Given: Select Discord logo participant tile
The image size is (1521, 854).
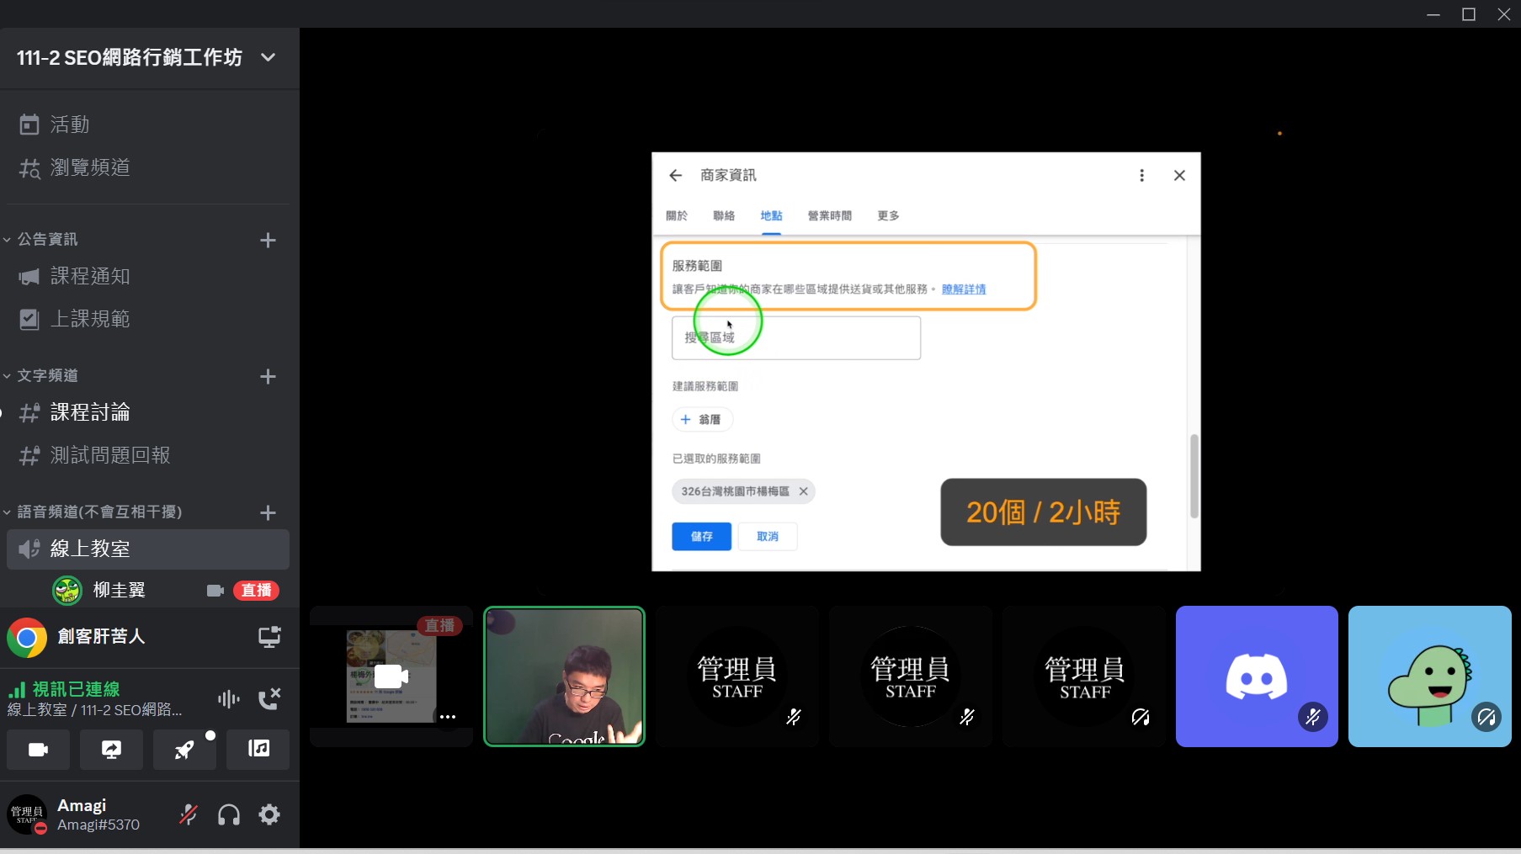Looking at the screenshot, I should [x=1257, y=676].
